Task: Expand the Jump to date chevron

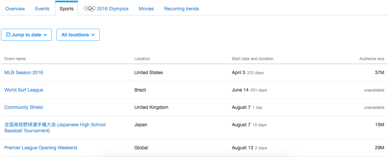Action: (45, 35)
